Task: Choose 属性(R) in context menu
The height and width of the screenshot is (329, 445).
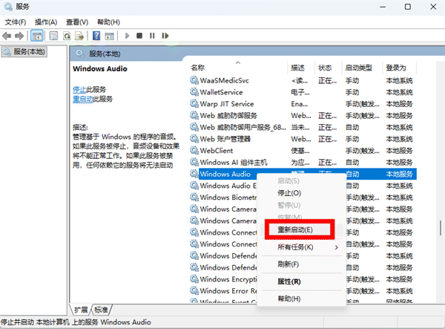Action: [x=301, y=281]
